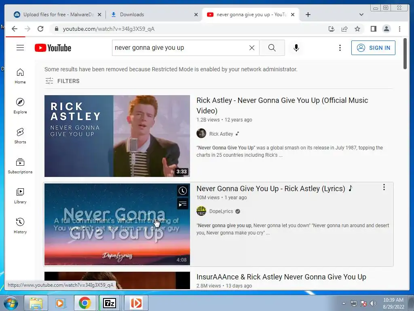This screenshot has width=414, height=311.
Task: Close the Downloads tab
Action: pyautogui.click(x=196, y=15)
